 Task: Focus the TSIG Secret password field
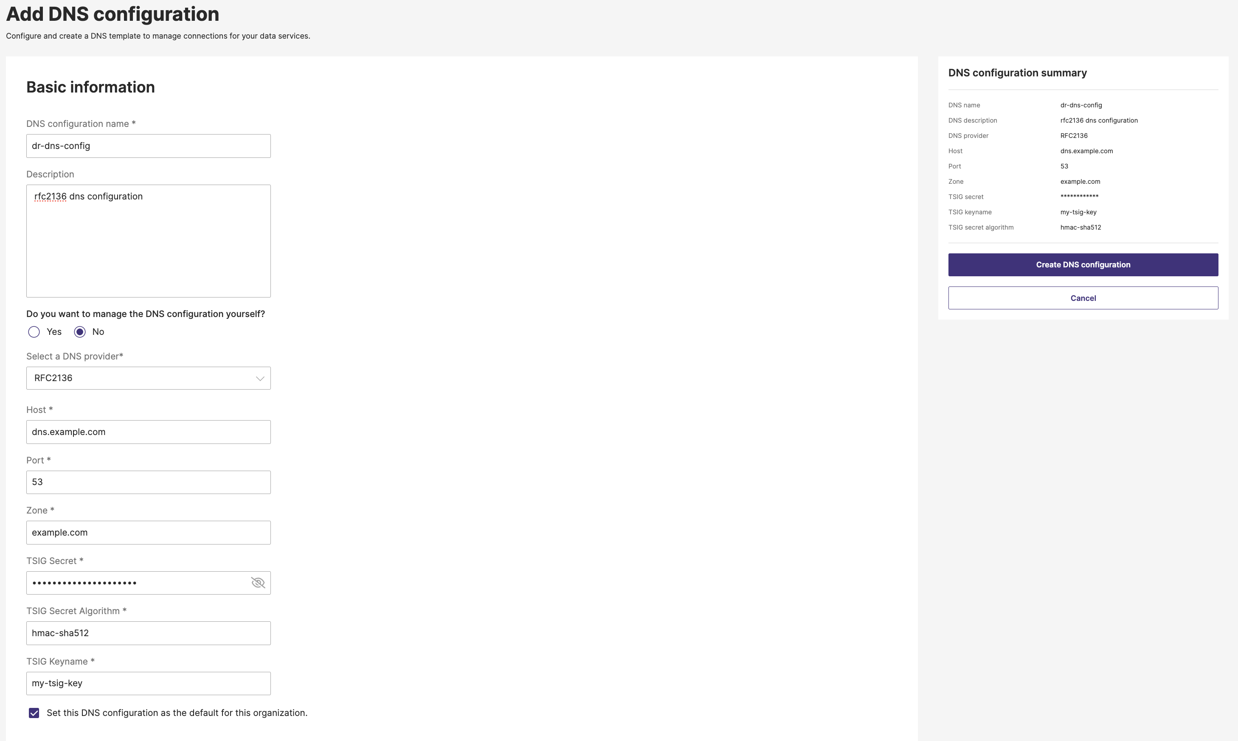(x=135, y=583)
